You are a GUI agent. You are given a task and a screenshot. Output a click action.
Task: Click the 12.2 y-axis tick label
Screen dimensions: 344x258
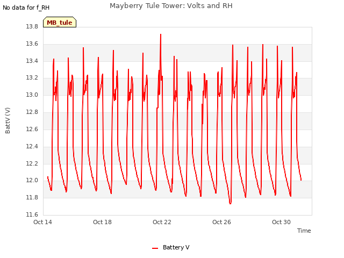coord(32,163)
